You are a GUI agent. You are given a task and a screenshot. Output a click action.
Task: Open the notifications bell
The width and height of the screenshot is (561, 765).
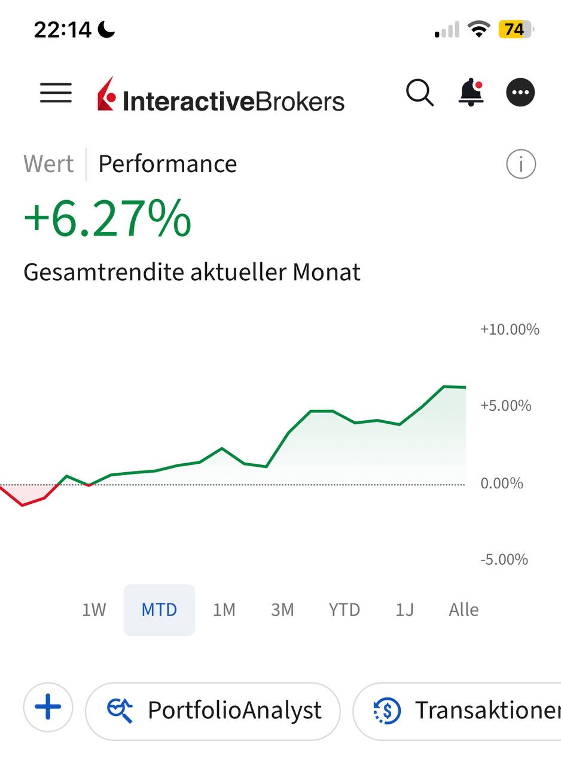(x=471, y=93)
